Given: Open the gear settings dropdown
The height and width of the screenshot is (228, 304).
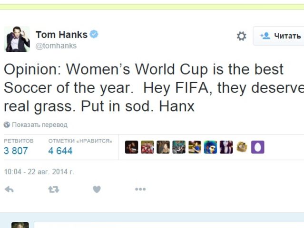Looking at the screenshot, I should [x=242, y=36].
